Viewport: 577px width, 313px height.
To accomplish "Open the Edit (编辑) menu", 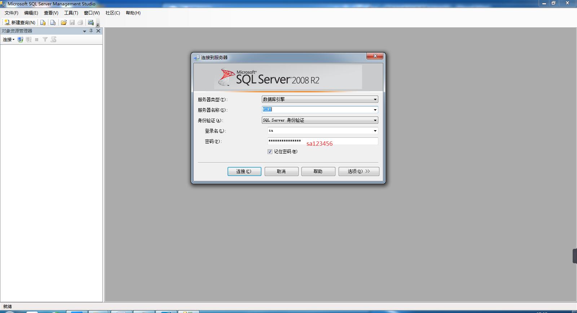I will coord(31,13).
